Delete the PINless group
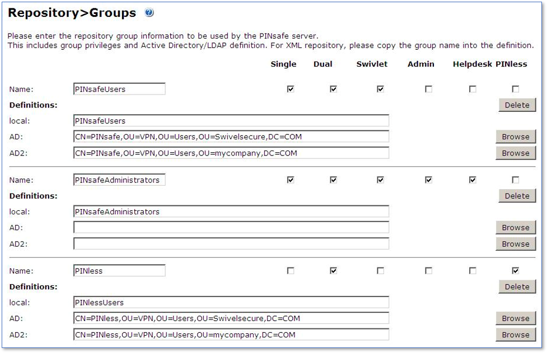547x353 pixels. pos(517,287)
